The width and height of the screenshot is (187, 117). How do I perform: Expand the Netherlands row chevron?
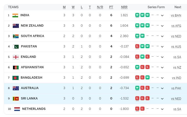pos(162,109)
